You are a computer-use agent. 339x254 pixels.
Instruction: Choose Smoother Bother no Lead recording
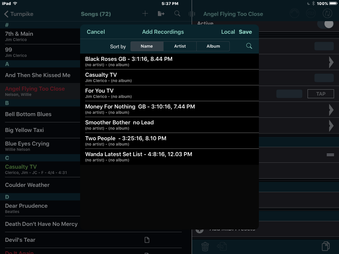tap(169, 125)
